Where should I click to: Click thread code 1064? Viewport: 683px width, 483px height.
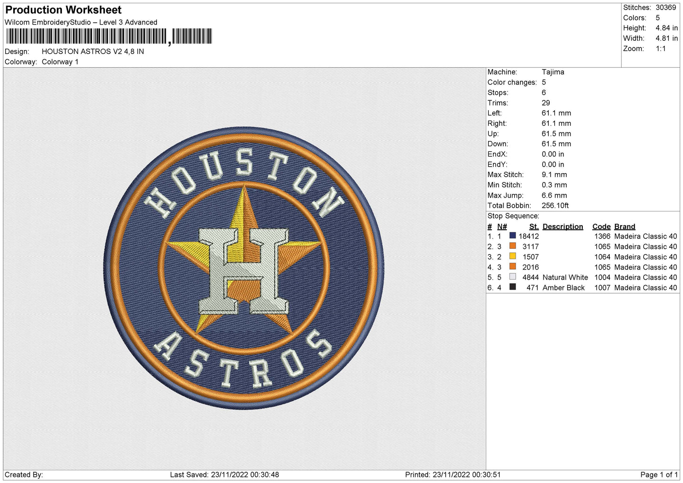tap(603, 257)
